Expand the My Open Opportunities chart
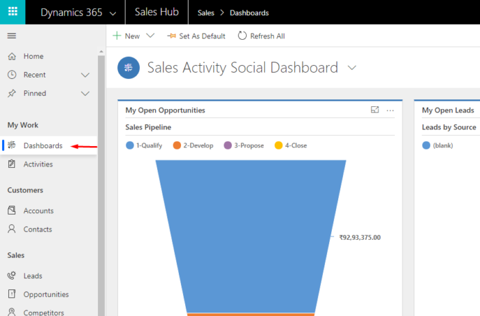This screenshot has width=480, height=316. [x=374, y=110]
